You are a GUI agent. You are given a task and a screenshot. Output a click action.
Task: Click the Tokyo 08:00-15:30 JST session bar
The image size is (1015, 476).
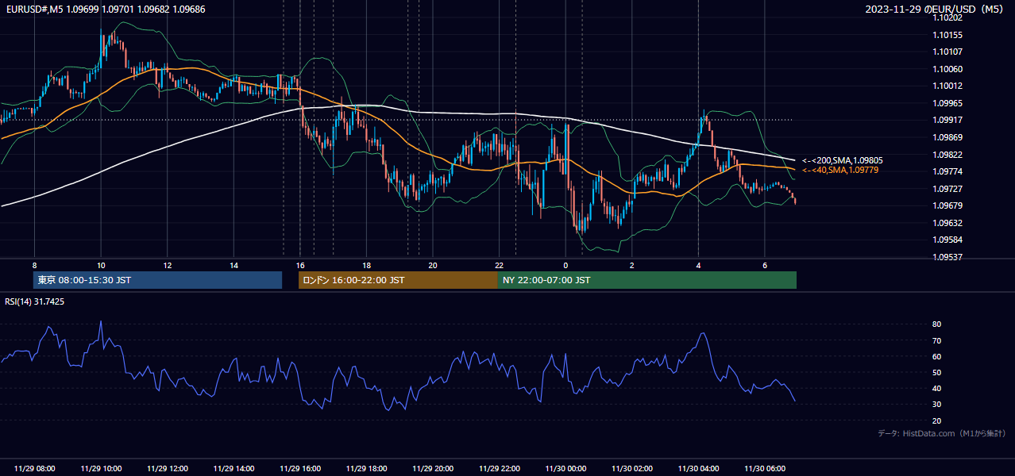point(157,280)
